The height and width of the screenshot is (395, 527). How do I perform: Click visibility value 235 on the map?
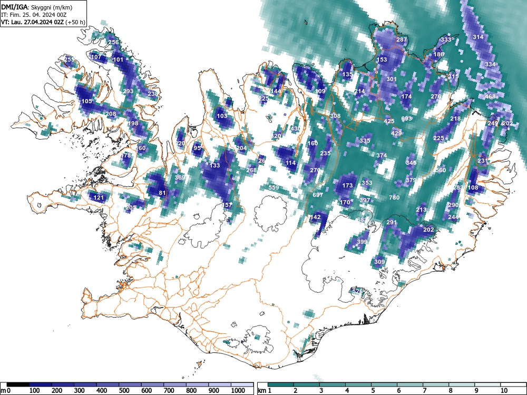(x=325, y=153)
